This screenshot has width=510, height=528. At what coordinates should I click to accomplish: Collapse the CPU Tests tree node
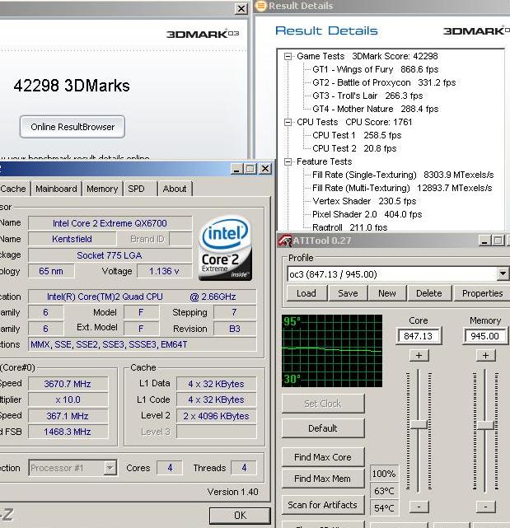tap(288, 122)
